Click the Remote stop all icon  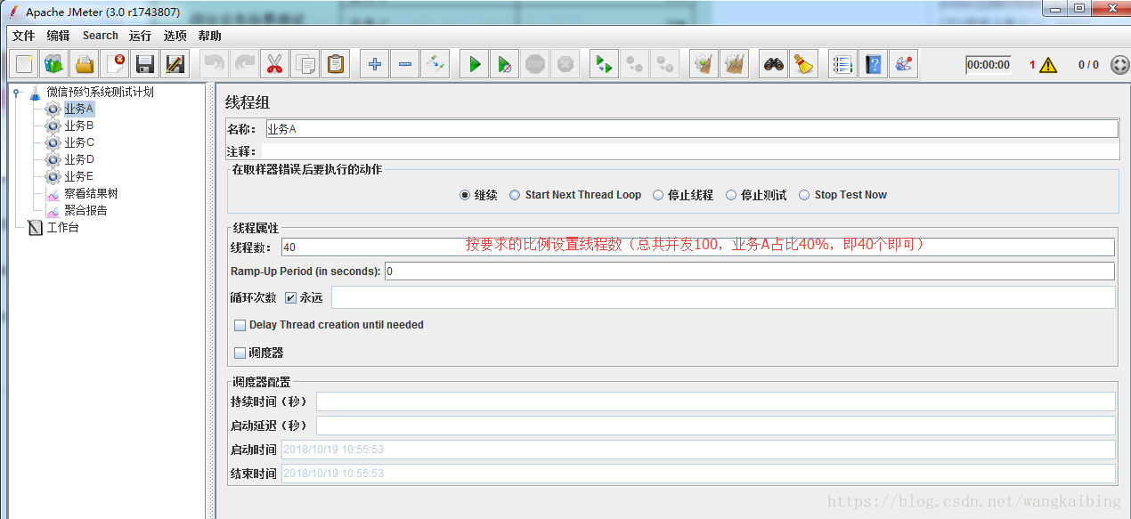(x=635, y=64)
